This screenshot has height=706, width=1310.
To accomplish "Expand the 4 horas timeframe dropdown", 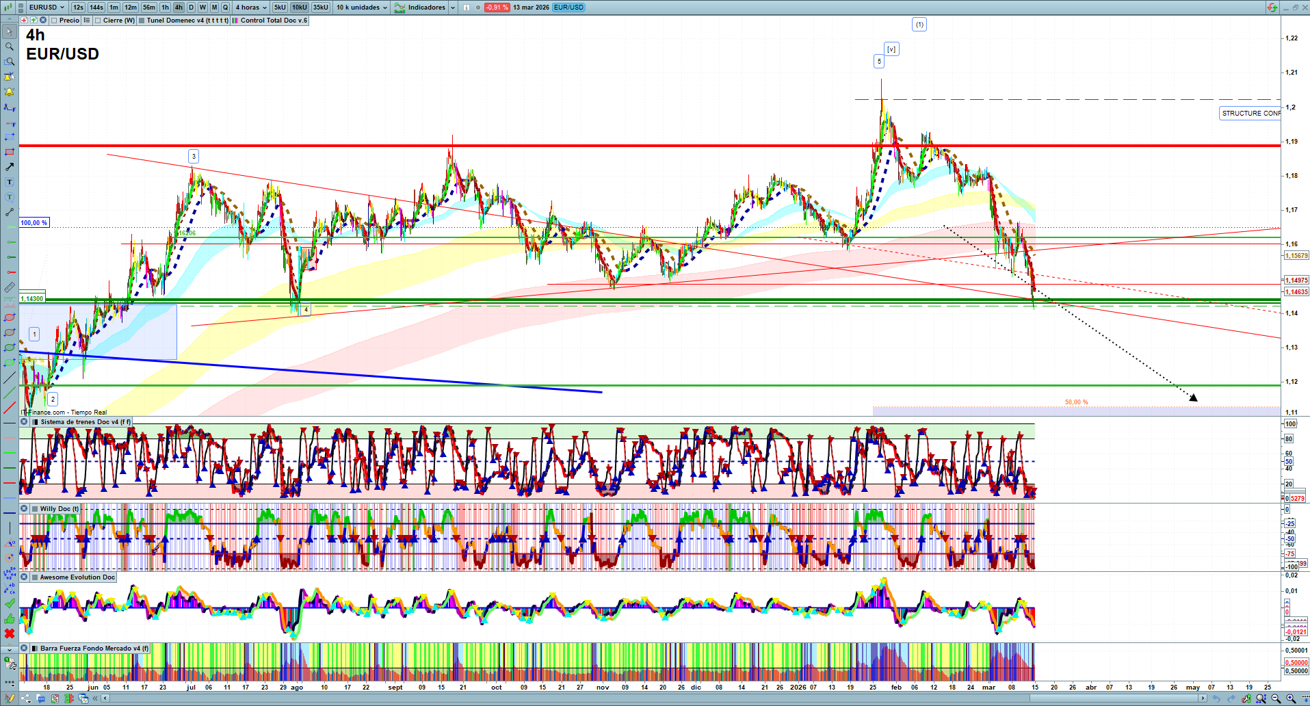I will [251, 8].
